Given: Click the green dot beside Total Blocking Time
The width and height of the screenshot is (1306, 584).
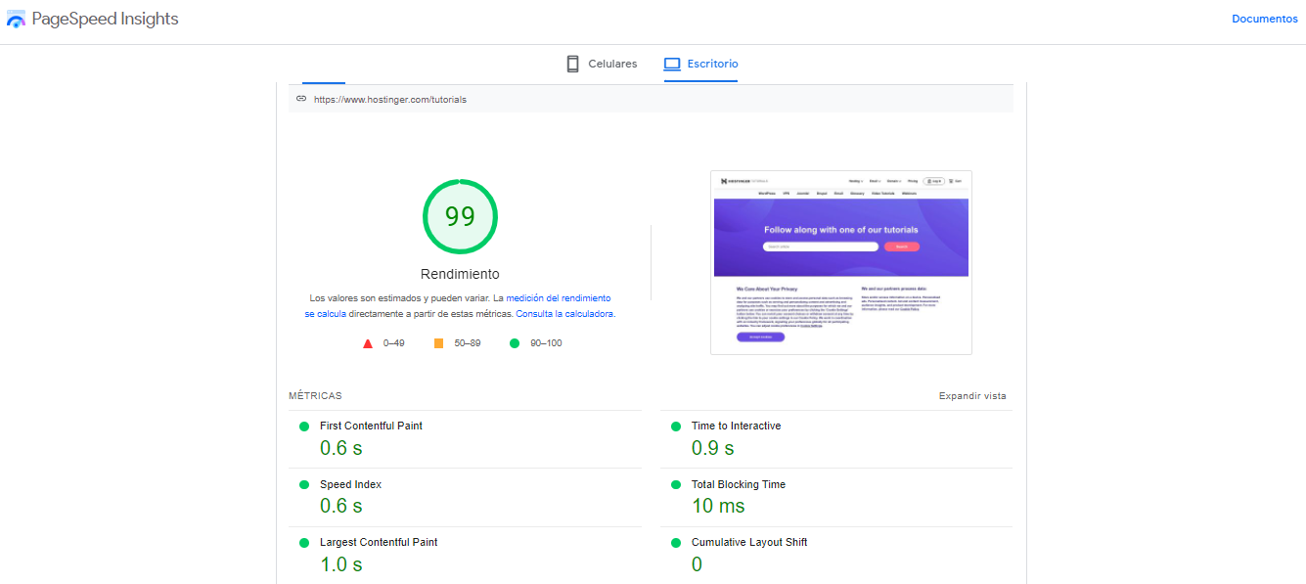Looking at the screenshot, I should pos(674,483).
